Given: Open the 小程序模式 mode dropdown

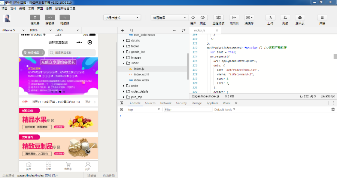Looking at the screenshot, I should point(122,18).
